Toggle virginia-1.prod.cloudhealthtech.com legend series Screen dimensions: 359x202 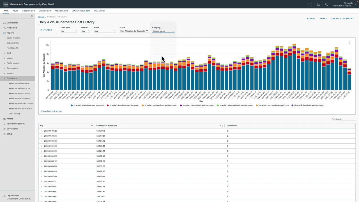(x=89, y=105)
